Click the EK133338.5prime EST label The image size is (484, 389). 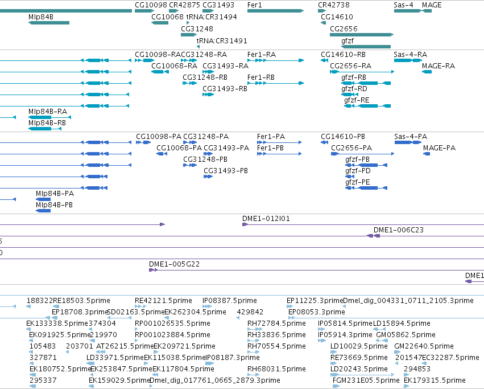[x=57, y=324]
